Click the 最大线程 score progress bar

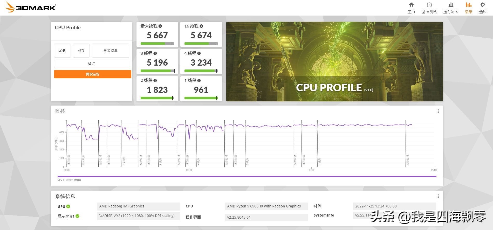157,44
